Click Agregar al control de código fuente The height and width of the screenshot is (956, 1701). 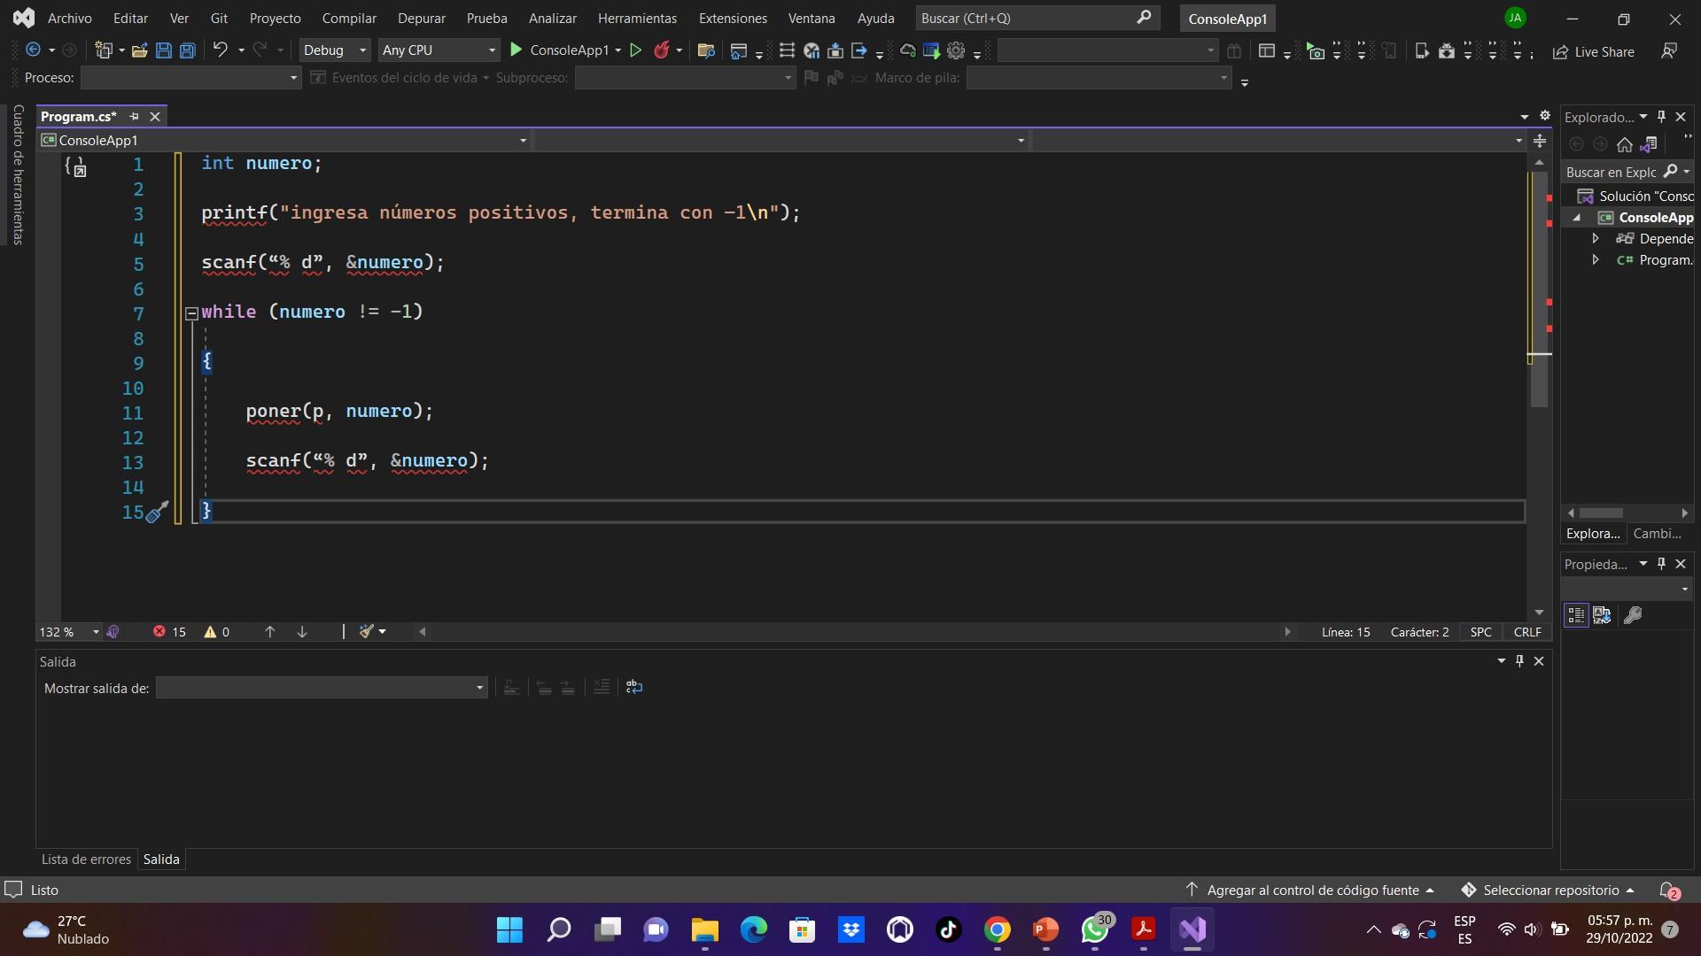[x=1312, y=890]
